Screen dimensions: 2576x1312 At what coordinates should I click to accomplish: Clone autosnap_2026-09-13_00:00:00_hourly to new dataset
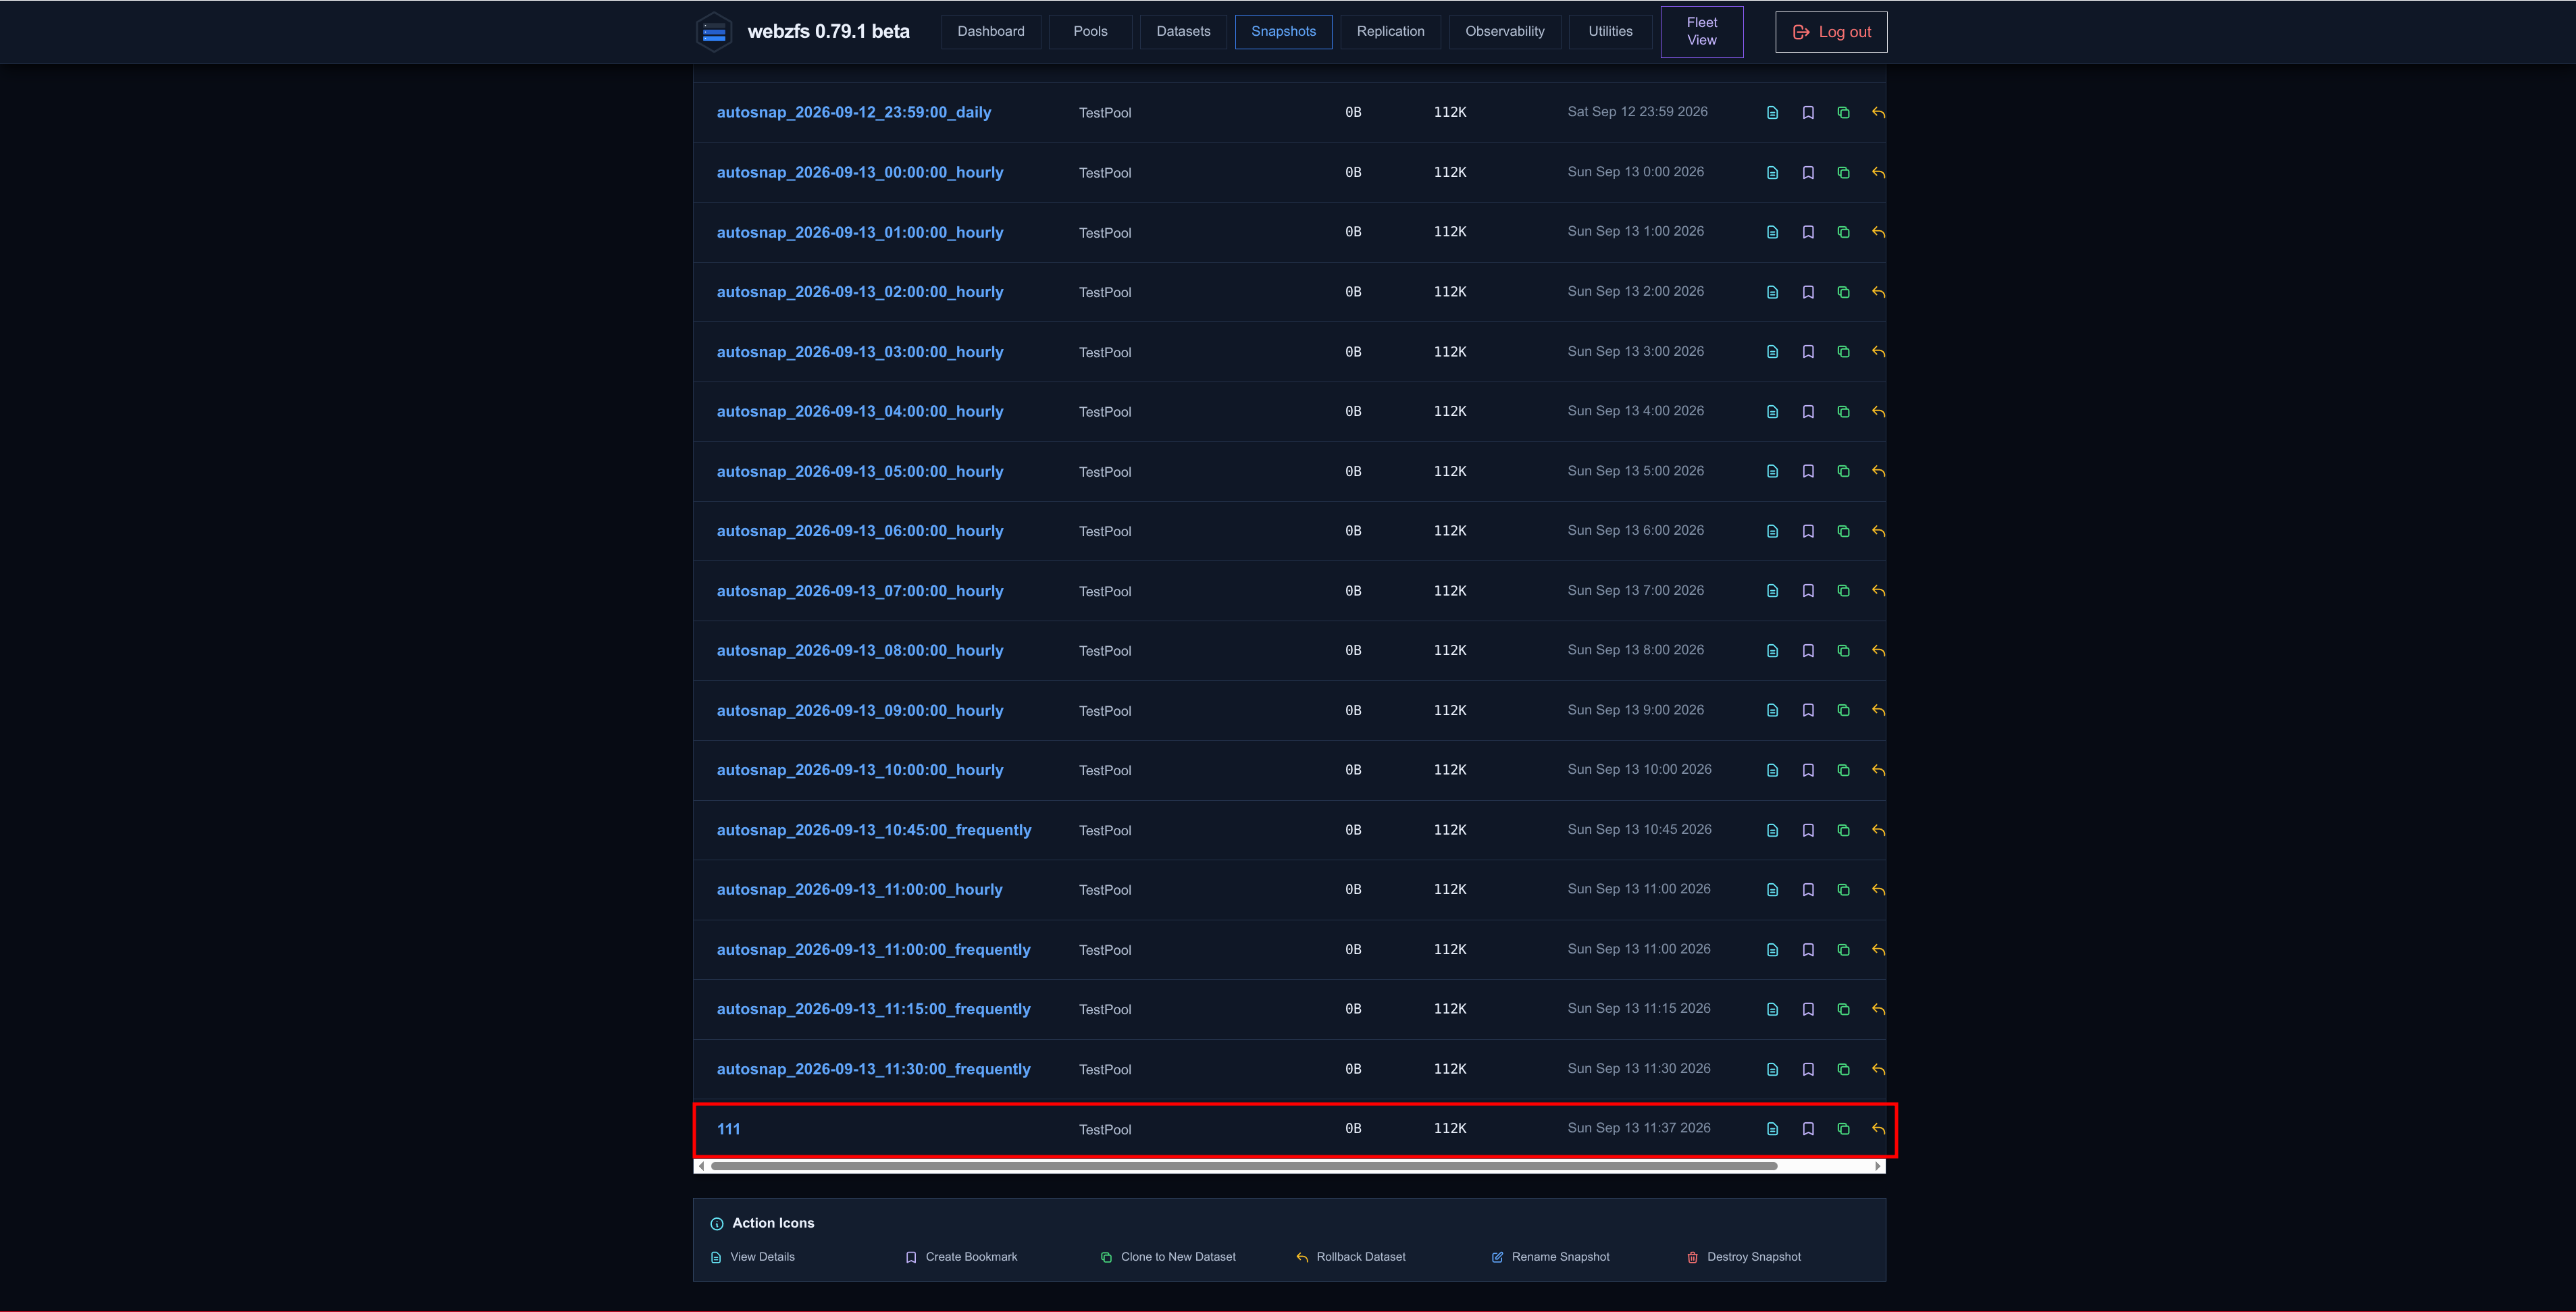point(1843,172)
